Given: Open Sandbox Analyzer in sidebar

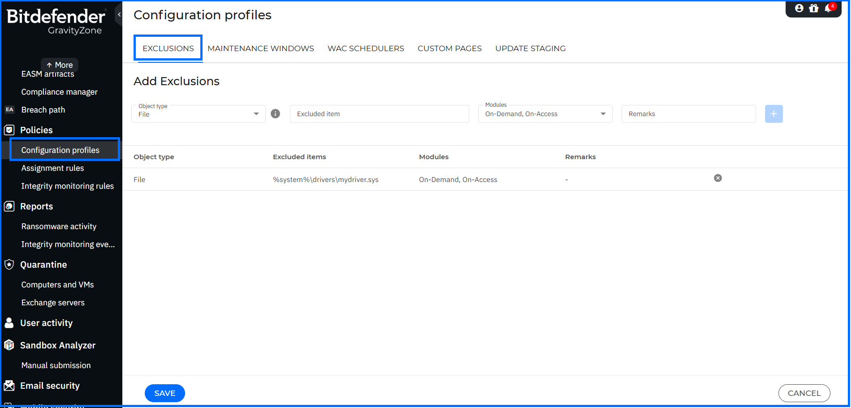Looking at the screenshot, I should (58, 345).
